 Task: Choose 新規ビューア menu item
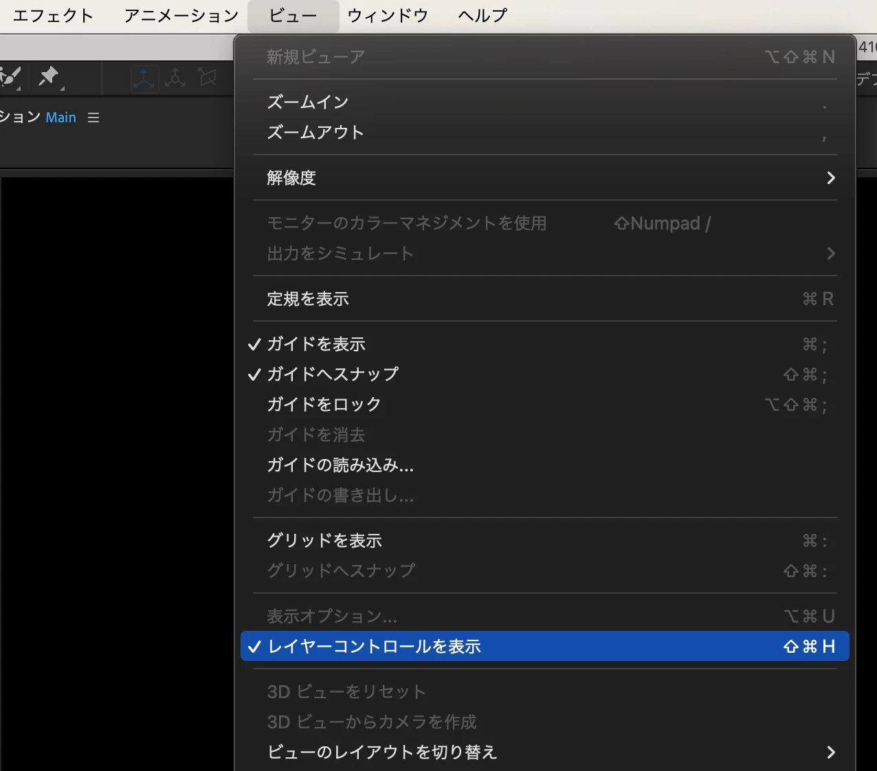tap(545, 57)
